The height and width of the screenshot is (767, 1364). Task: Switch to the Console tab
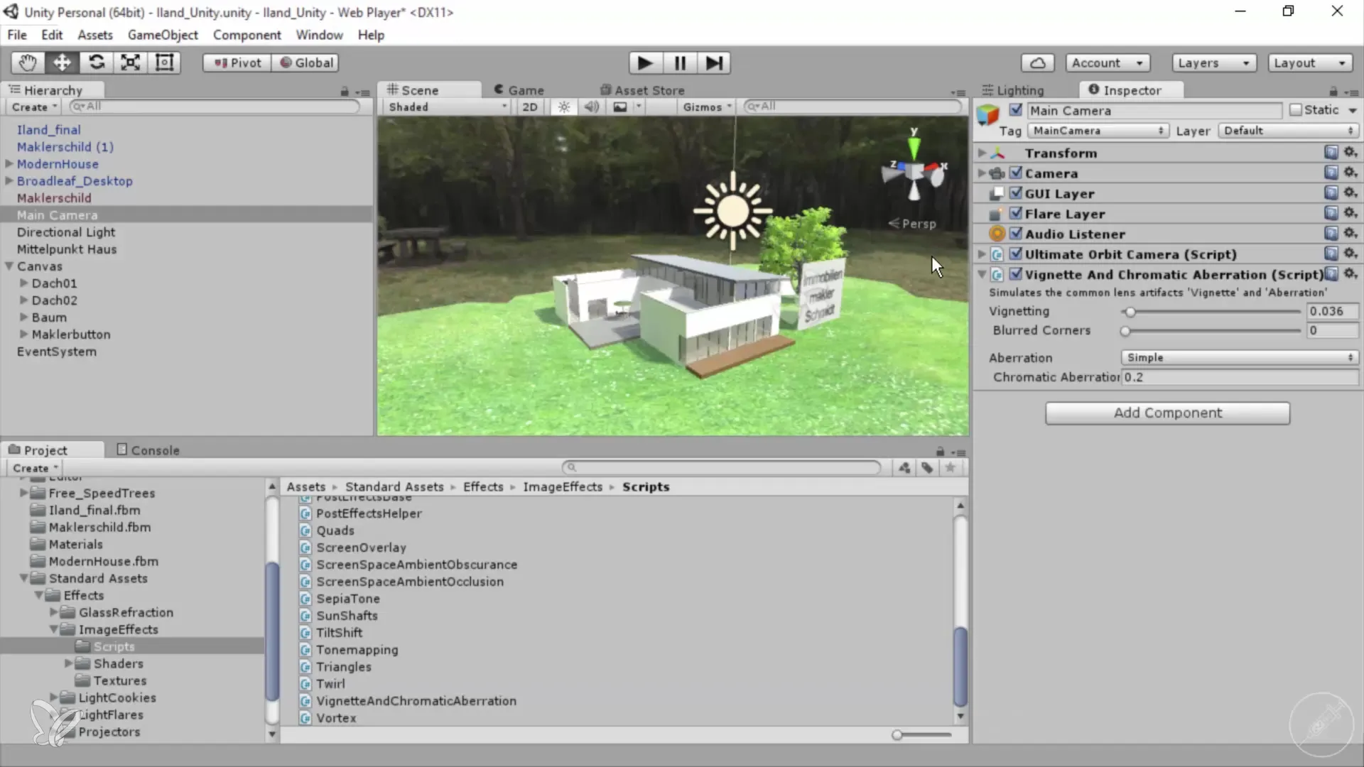(148, 450)
